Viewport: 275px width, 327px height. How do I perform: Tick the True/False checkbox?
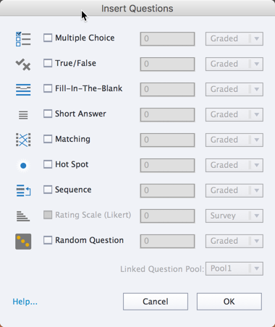(48, 63)
